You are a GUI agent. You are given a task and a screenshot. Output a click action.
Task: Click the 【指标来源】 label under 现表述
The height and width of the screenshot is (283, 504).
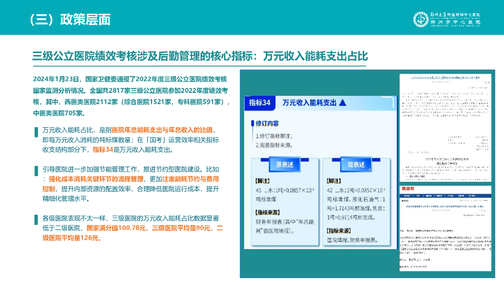pyautogui.click(x=339, y=230)
